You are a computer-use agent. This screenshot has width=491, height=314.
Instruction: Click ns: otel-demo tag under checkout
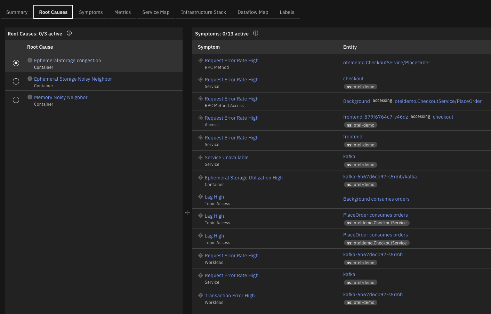click(x=360, y=87)
